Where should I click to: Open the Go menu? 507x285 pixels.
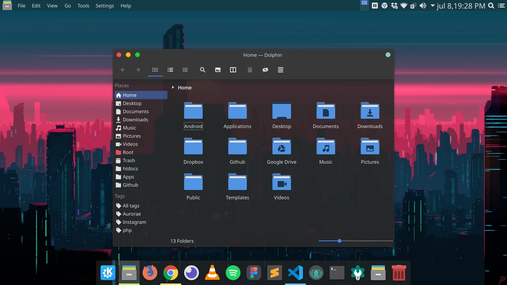pos(68,6)
